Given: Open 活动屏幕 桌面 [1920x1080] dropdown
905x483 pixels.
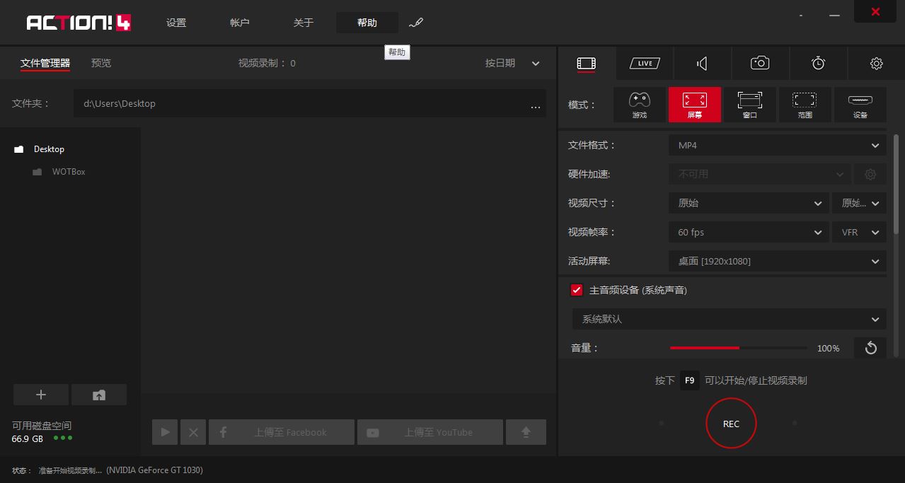Looking at the screenshot, I should tap(778, 261).
